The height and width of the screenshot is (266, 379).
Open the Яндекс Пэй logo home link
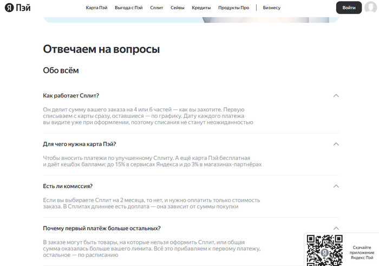pyautogui.click(x=18, y=8)
